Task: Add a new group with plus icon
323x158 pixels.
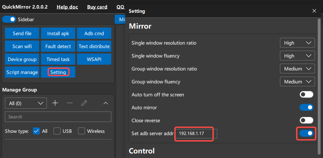Action: tap(55, 103)
